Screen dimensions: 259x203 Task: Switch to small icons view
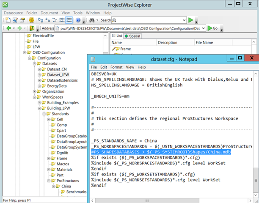click(48, 20)
